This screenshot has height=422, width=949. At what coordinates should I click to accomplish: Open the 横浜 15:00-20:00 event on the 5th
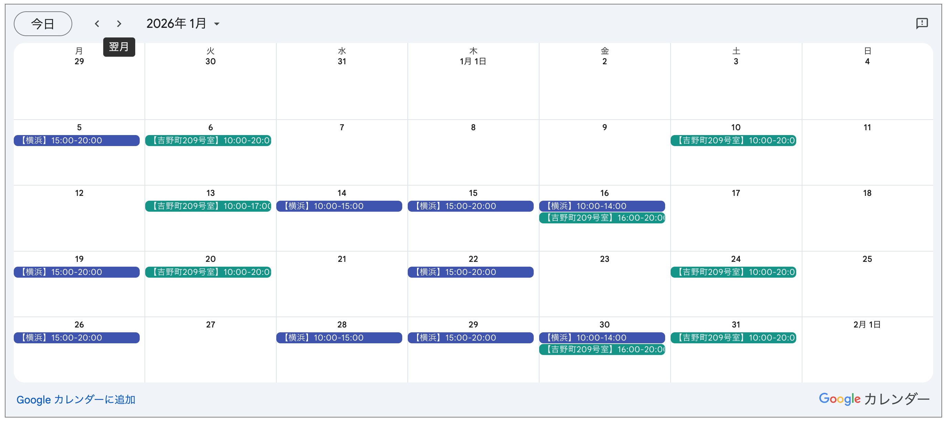pyautogui.click(x=77, y=141)
